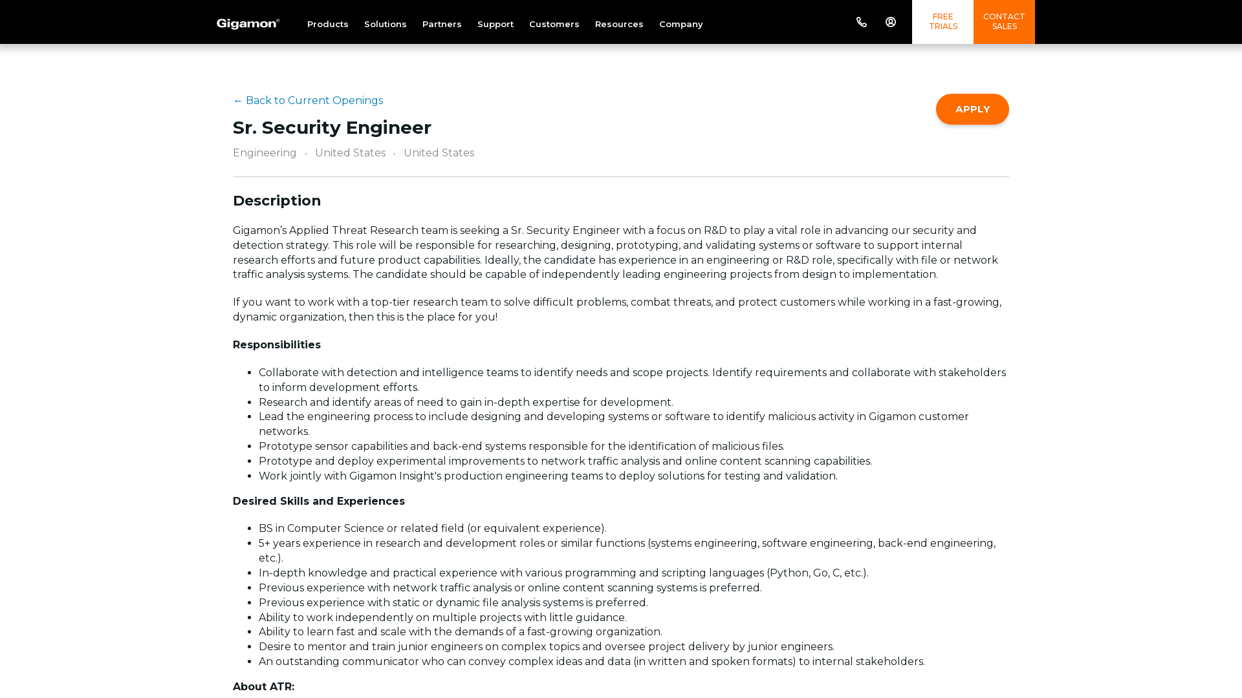Viewport: 1242px width, 698px height.
Task: Open the Products menu
Action: (327, 24)
